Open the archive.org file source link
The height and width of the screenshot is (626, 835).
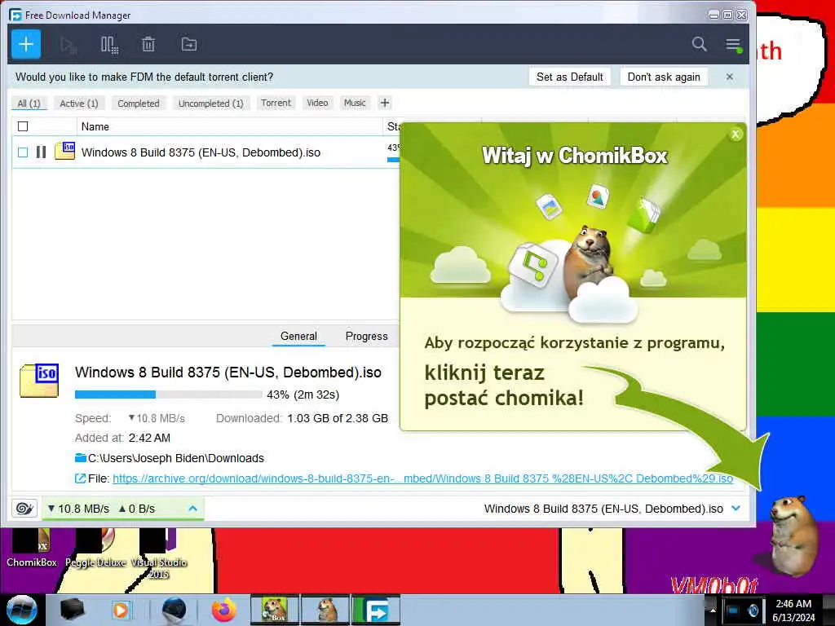coord(423,478)
